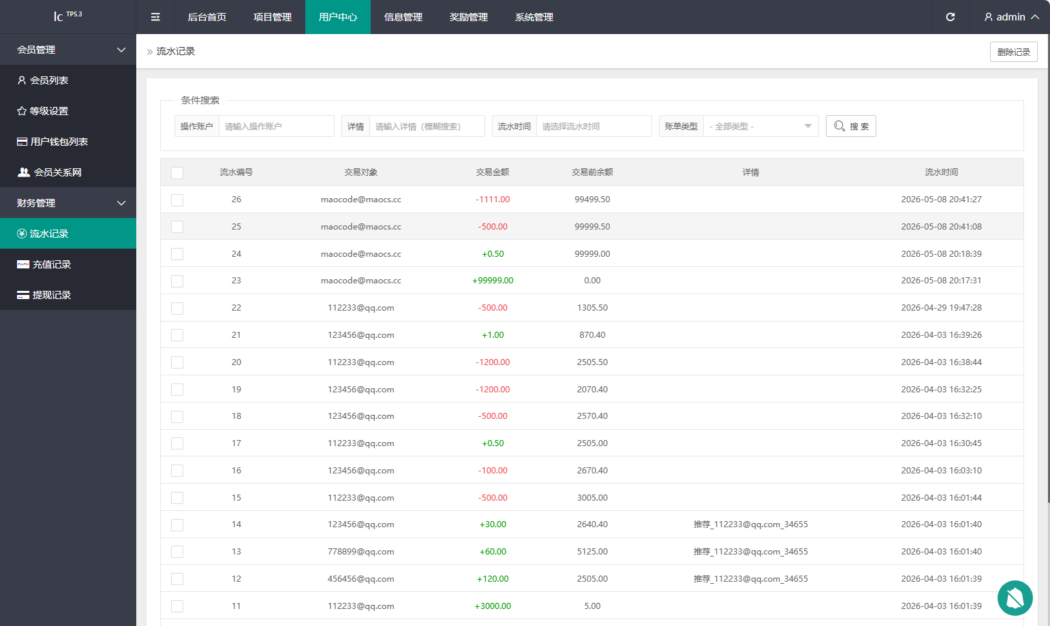Click the 会员关系网 people icon
The height and width of the screenshot is (626, 1050).
[x=24, y=172]
